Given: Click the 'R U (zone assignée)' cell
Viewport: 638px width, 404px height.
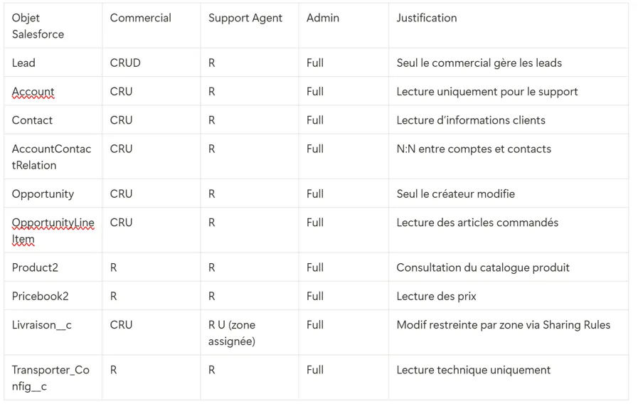Looking at the screenshot, I should [232, 332].
